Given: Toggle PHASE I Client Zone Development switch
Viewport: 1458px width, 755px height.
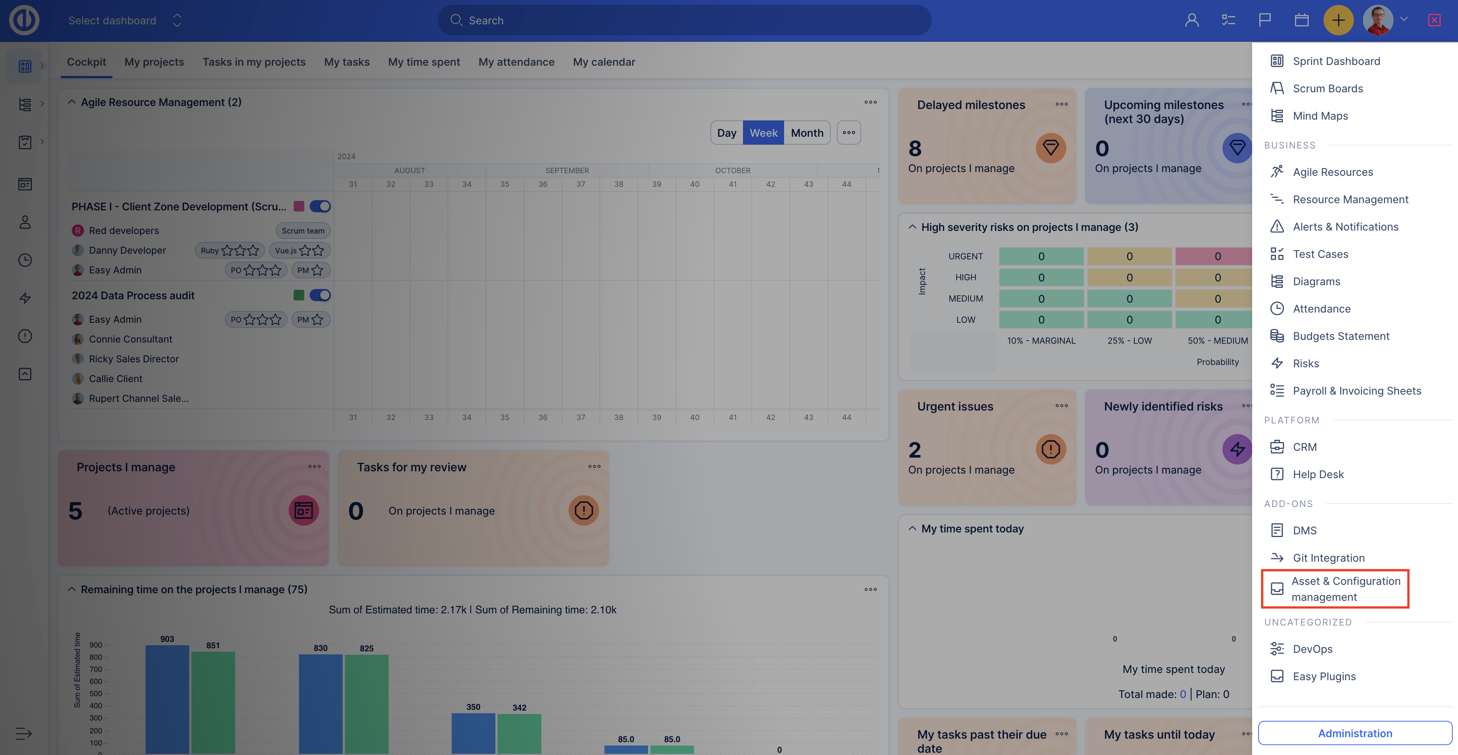Looking at the screenshot, I should [320, 207].
